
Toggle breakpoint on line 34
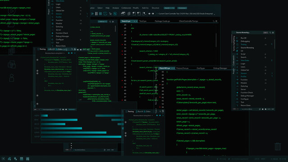tap(122, 54)
